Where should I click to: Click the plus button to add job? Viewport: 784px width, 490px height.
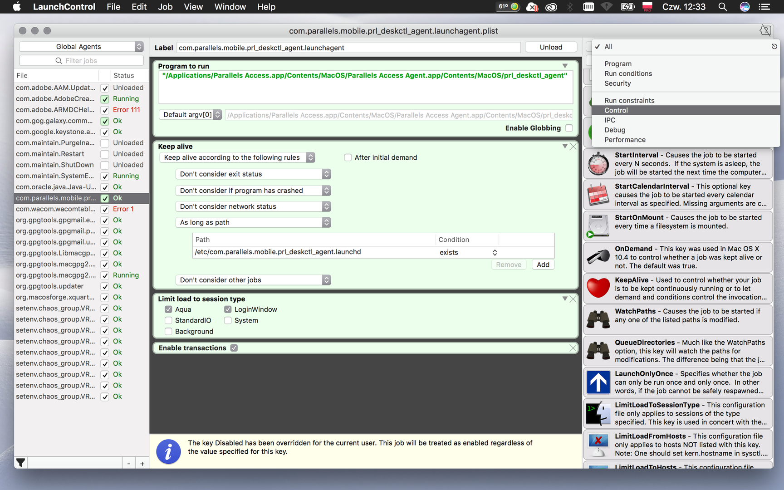pyautogui.click(x=142, y=463)
